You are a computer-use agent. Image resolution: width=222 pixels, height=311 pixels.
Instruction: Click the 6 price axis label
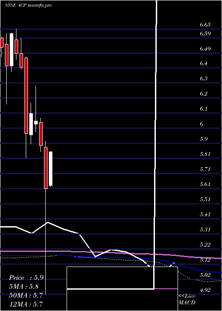pos(202,124)
